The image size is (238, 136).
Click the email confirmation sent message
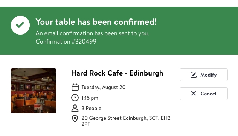(x=92, y=33)
